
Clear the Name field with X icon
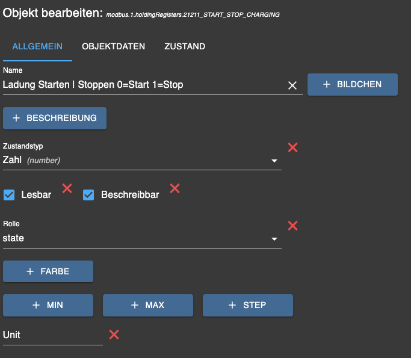coord(292,85)
